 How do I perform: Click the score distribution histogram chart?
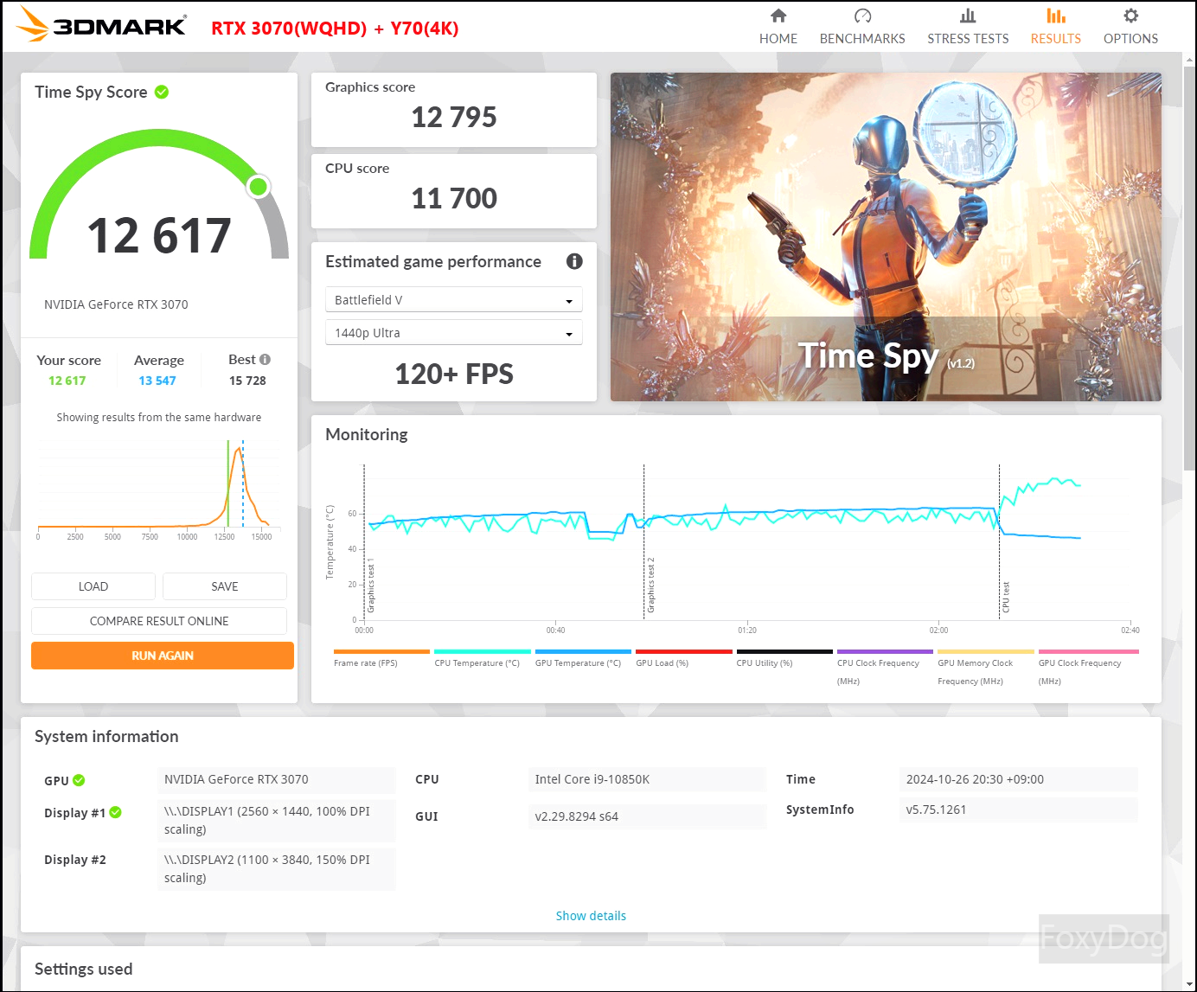(158, 489)
